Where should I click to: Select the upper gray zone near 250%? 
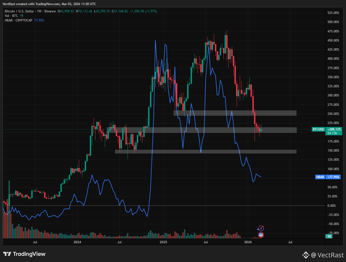(235, 113)
